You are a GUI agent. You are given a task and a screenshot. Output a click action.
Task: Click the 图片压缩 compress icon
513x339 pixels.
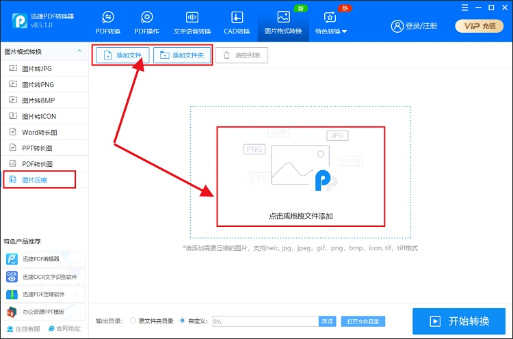click(x=13, y=179)
